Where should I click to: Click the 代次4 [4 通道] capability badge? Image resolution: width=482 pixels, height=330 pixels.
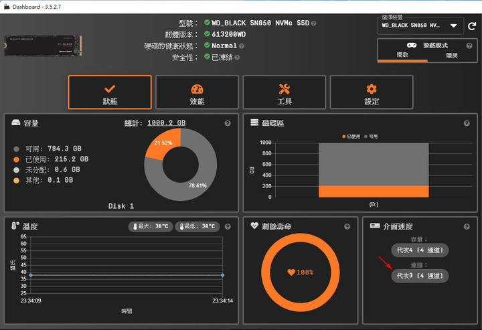tap(420, 250)
